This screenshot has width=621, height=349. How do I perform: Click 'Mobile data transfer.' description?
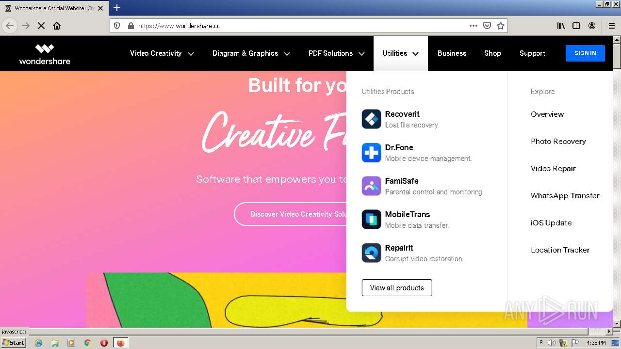tap(417, 225)
